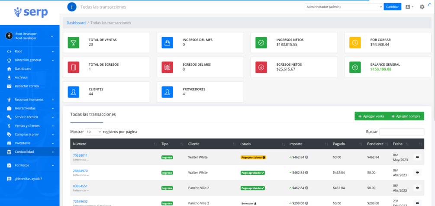Expand the Dirección general menu
This screenshot has width=435, height=206.
[53, 60]
